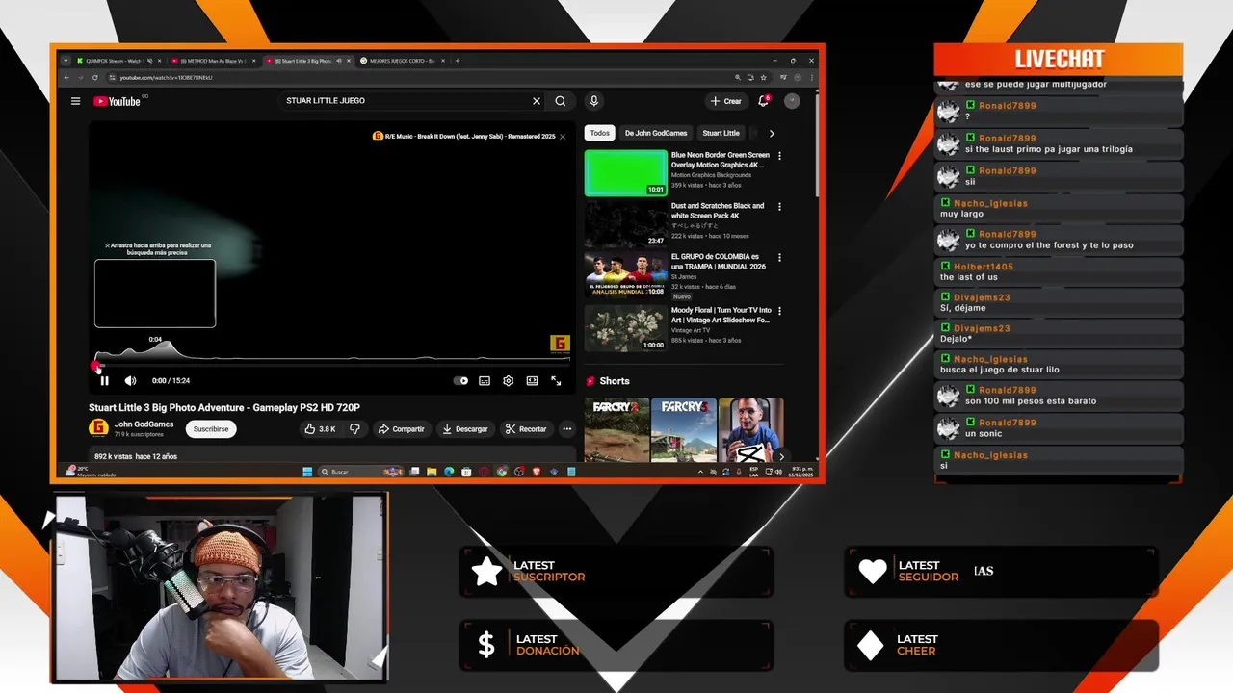This screenshot has width=1233, height=693.
Task: Clear the search box with the X
Action: (x=537, y=101)
